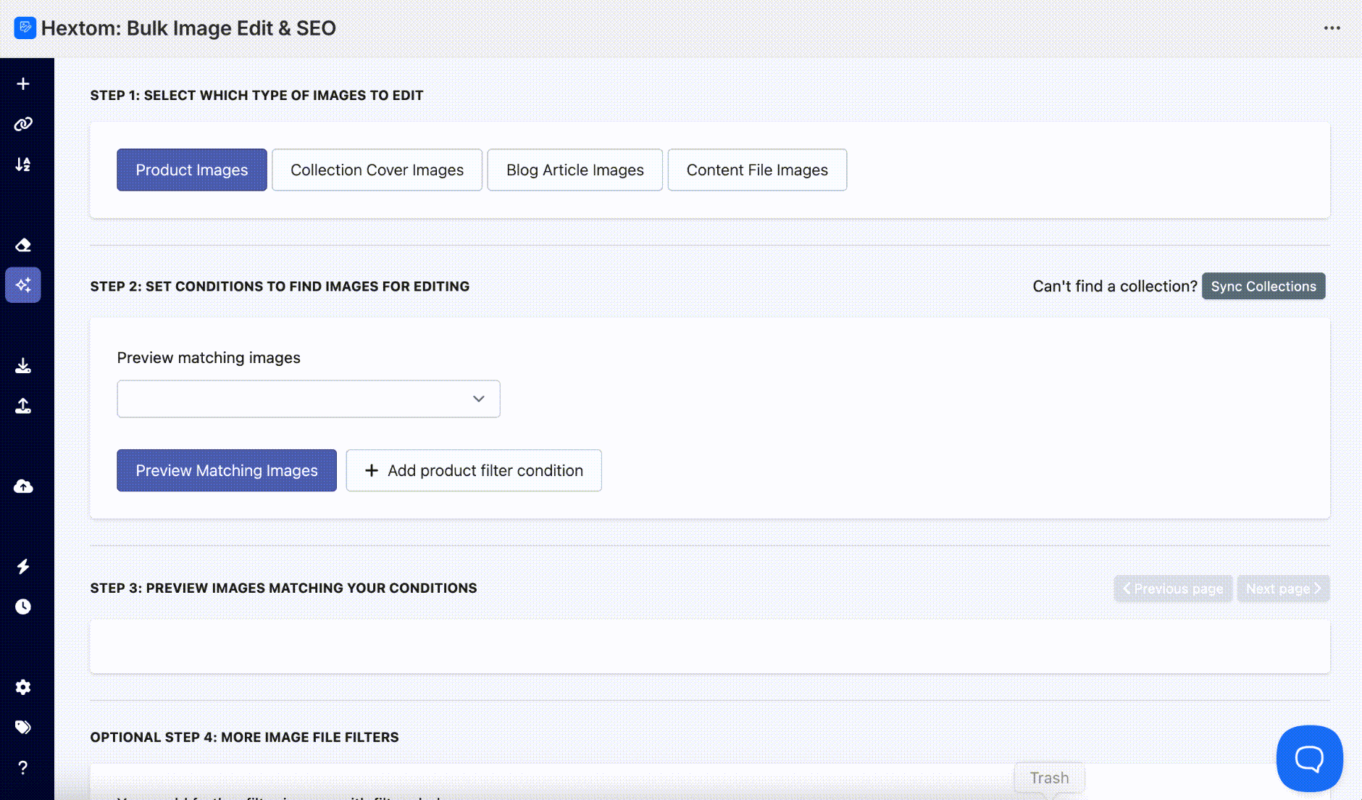Choose Blog Article Images type

coord(575,170)
